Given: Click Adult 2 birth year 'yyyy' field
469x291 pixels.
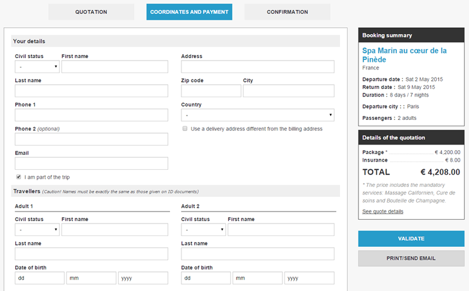Looking at the screenshot, I should tap(309, 278).
